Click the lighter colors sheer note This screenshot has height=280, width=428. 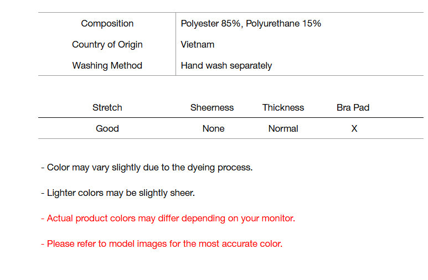click(118, 193)
